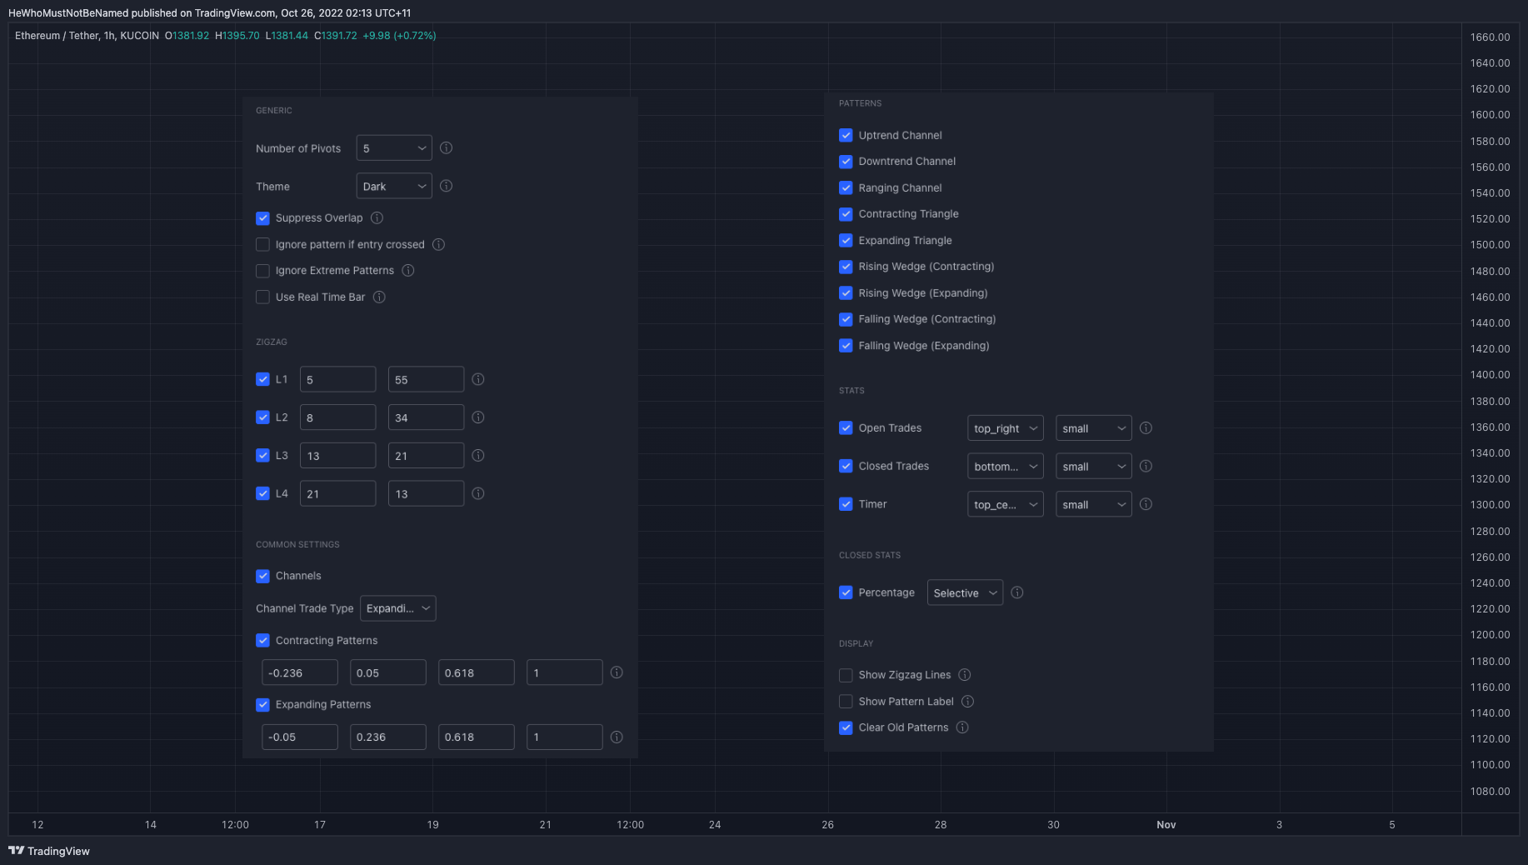1528x865 pixels.
Task: Click Contracting Patterns field -0.236
Action: tap(300, 672)
